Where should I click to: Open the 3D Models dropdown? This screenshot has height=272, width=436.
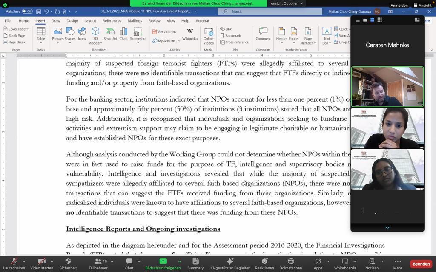pyautogui.click(x=95, y=36)
